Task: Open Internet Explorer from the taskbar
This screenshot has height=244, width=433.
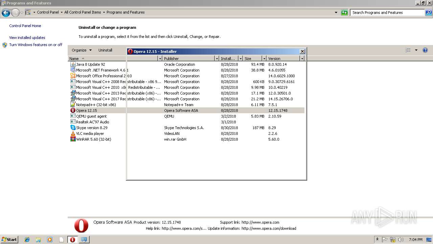Action: click(27, 240)
